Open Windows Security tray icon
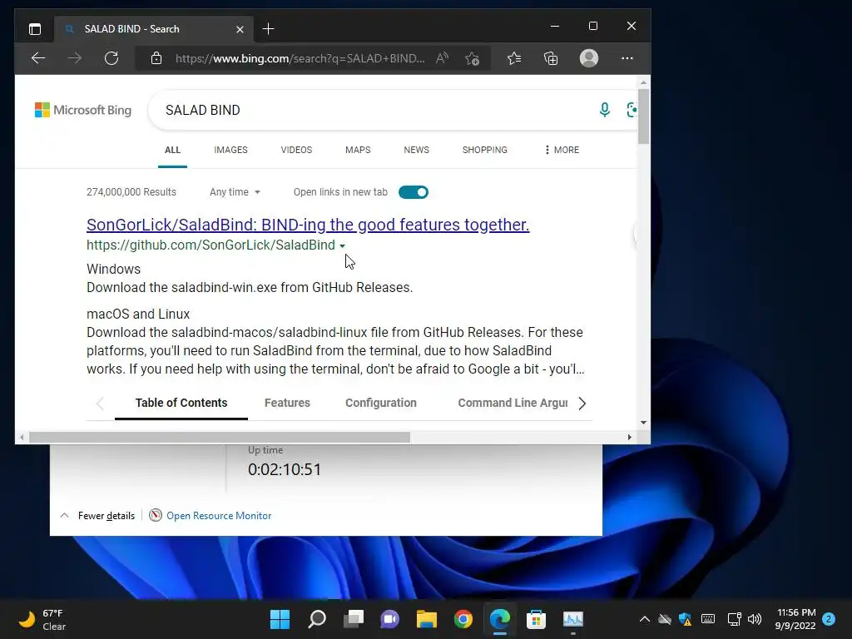The height and width of the screenshot is (639, 852). pos(686,619)
